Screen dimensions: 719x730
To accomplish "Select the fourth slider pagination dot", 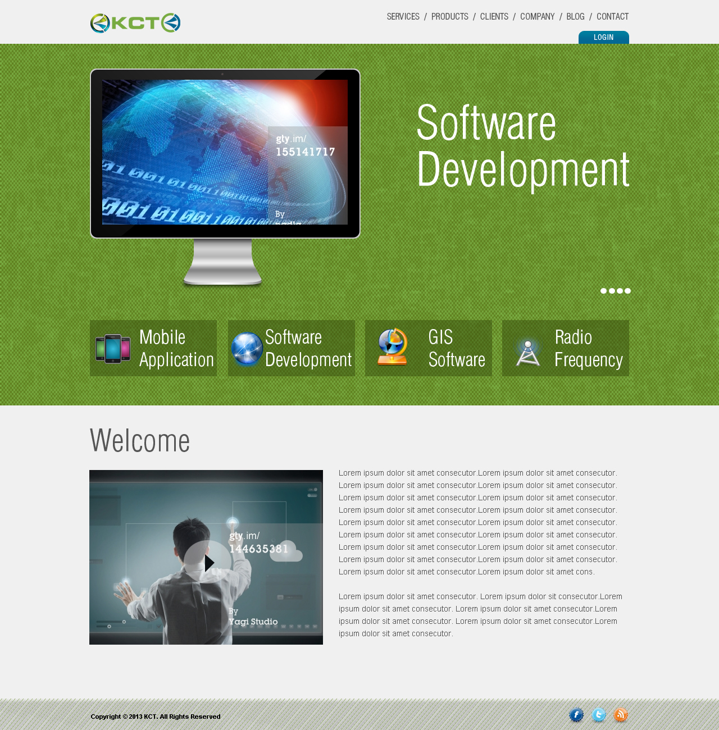I will (627, 291).
